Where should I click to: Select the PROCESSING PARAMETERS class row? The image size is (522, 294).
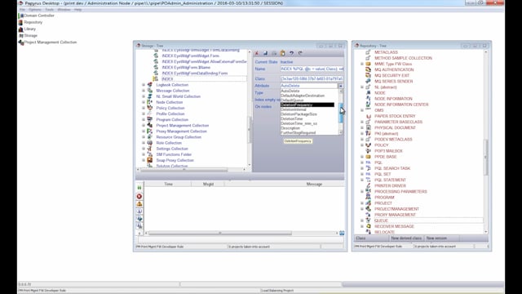click(x=400, y=192)
